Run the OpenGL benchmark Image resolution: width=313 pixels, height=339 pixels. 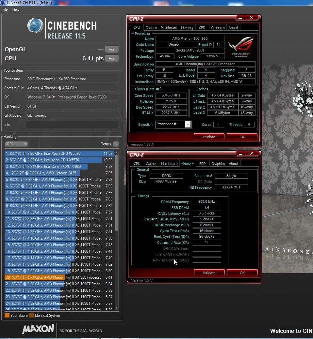tap(112, 49)
